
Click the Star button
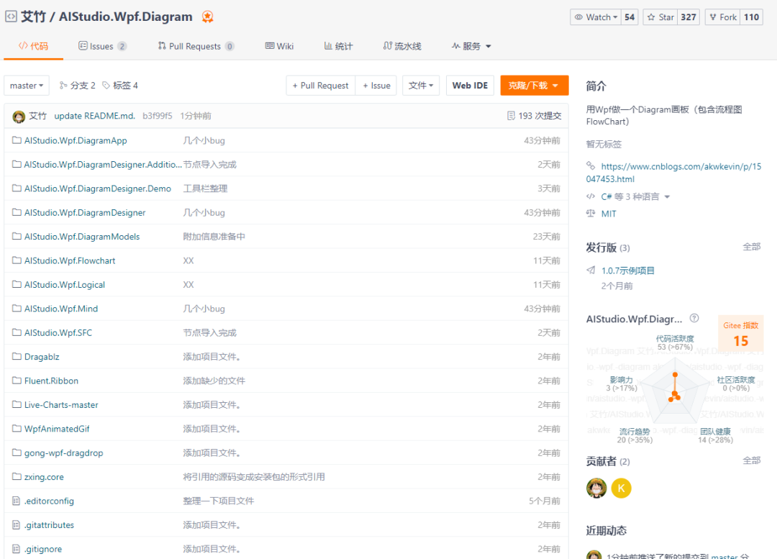[660, 17]
